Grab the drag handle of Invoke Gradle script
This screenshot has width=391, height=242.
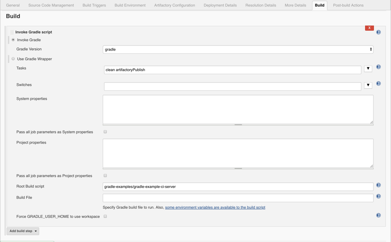pos(12,32)
